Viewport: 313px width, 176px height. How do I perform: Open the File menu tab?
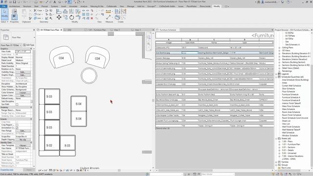coord(3,6)
